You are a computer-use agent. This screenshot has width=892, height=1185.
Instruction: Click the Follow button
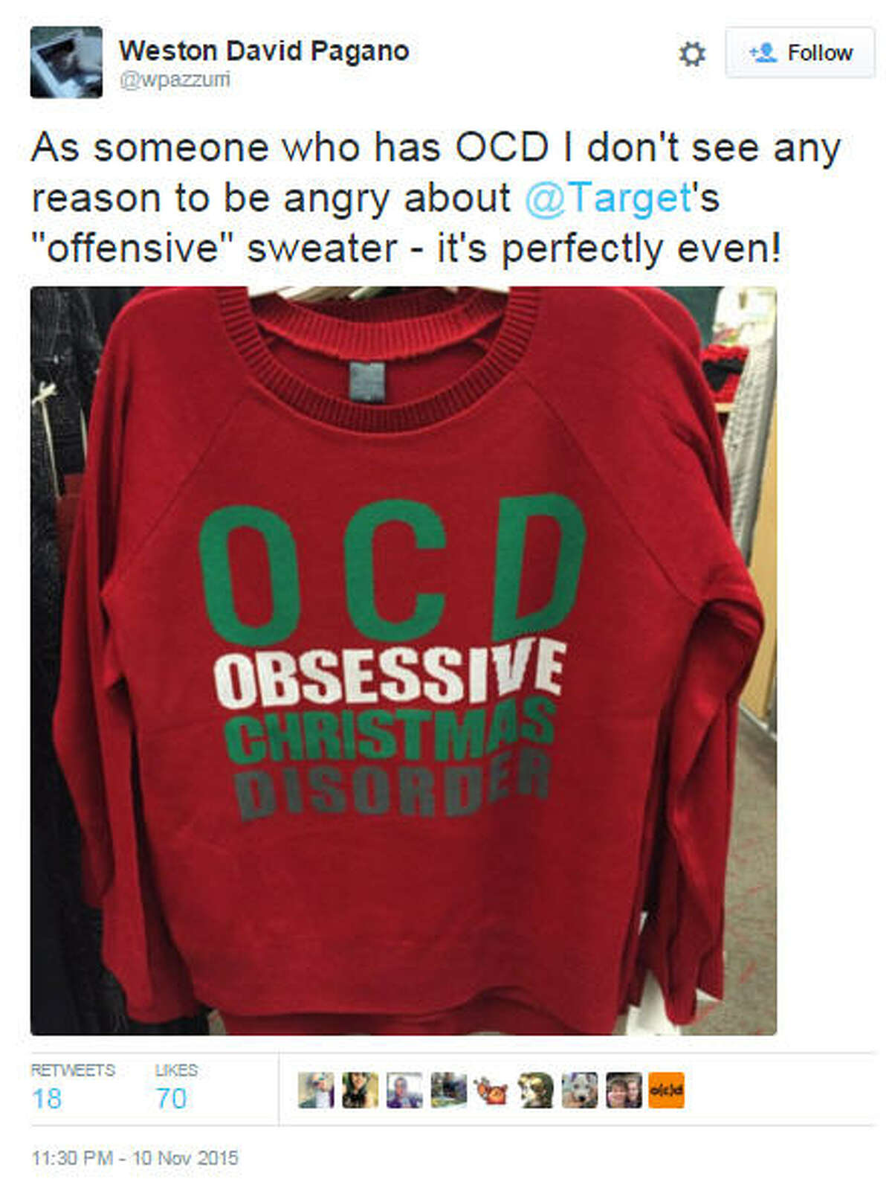pyautogui.click(x=800, y=53)
